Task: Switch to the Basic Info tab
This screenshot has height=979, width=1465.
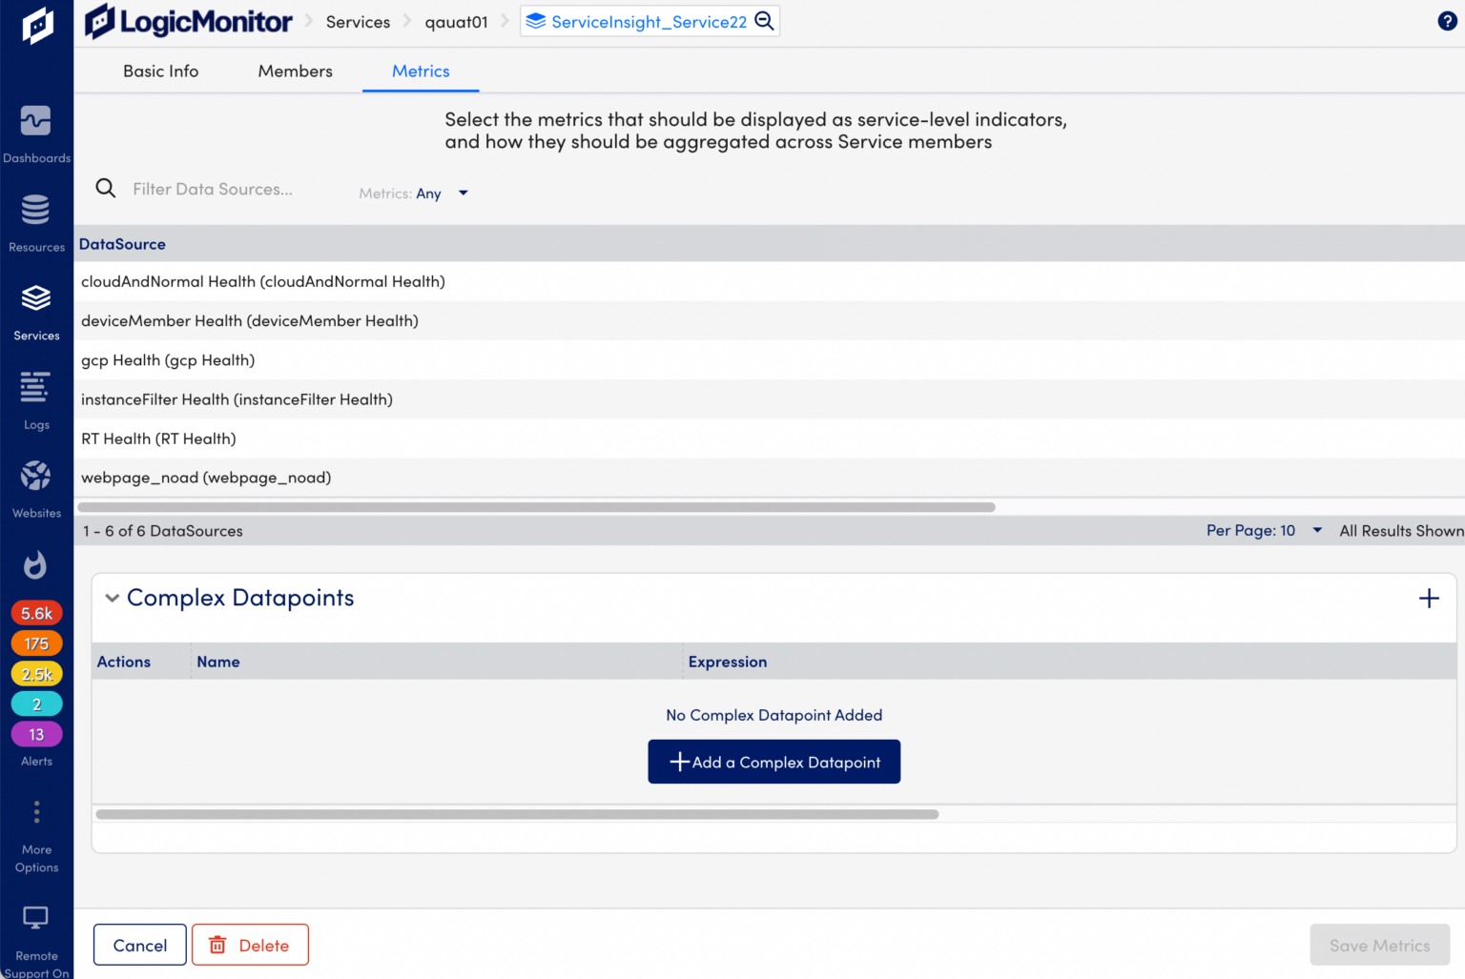Action: coord(160,71)
